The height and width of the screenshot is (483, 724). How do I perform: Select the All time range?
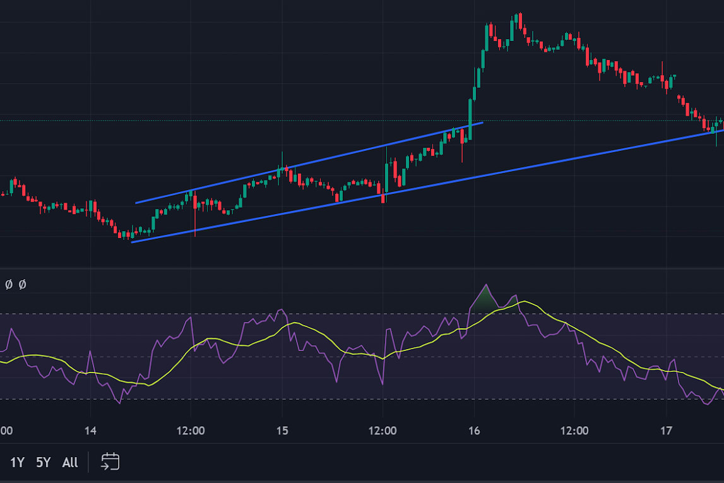click(x=69, y=462)
